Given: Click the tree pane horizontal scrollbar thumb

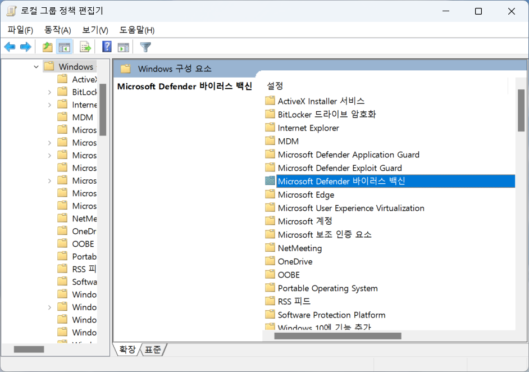Looking at the screenshot, I should 29,350.
